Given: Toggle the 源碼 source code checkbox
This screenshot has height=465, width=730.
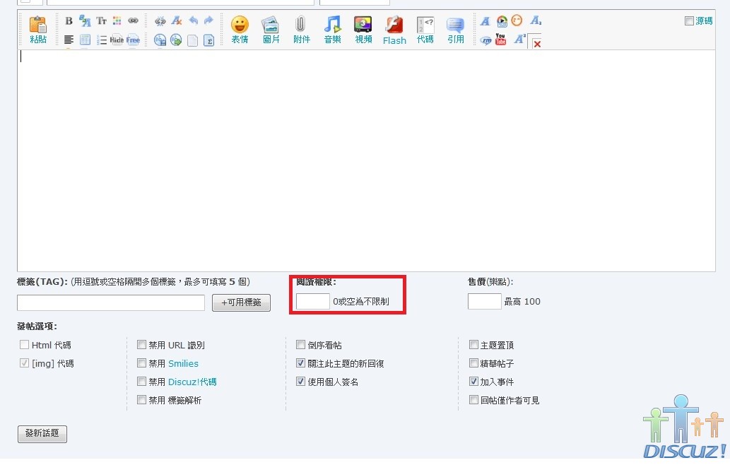Looking at the screenshot, I should [x=689, y=20].
